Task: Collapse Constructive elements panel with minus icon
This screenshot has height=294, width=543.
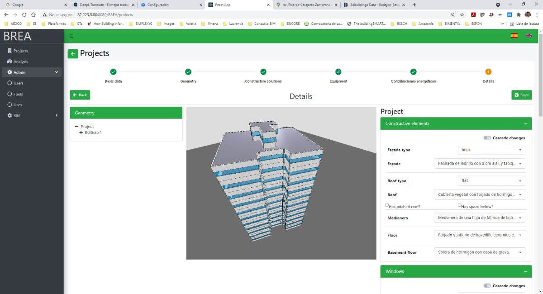Action: [525, 123]
